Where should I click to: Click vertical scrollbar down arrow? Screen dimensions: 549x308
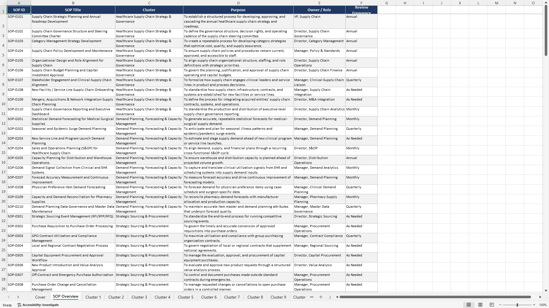[546, 291]
